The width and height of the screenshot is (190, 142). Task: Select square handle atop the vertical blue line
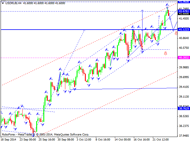(142, 11)
